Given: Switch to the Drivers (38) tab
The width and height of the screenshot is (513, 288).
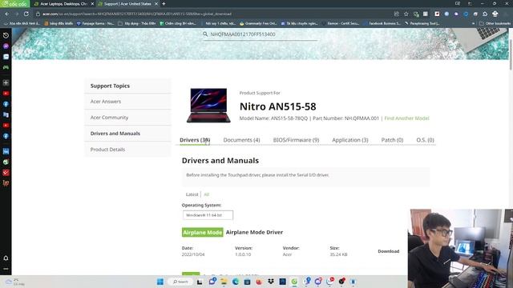Looking at the screenshot, I should tap(195, 140).
